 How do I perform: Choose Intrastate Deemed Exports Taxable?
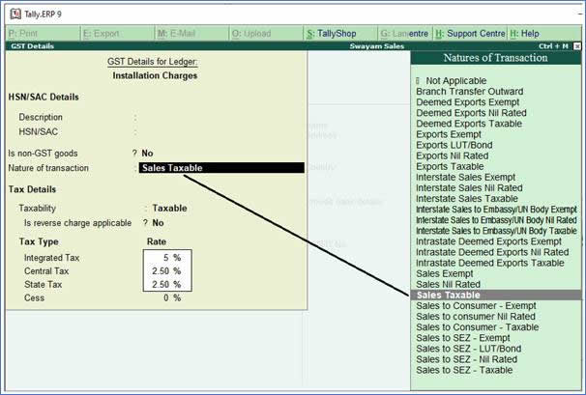[490, 264]
